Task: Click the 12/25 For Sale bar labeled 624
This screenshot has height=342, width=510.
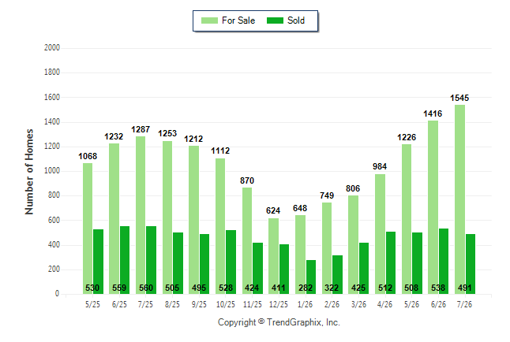Action: (273, 256)
